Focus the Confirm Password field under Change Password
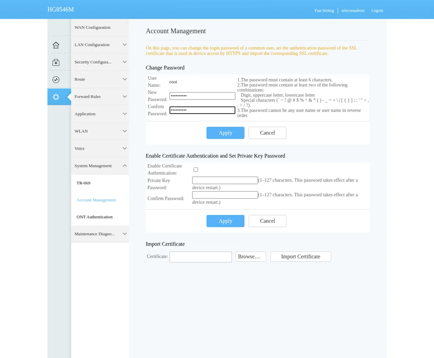This screenshot has width=434, height=358. point(202,110)
